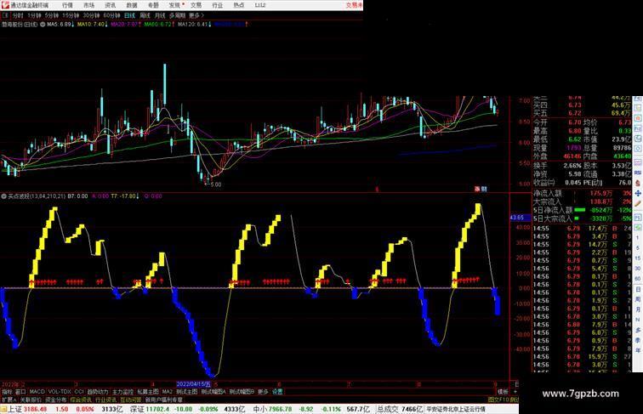Image resolution: width=643 pixels, height=414 pixels.
Task: Open the 行情 menu
Action: click(x=67, y=5)
